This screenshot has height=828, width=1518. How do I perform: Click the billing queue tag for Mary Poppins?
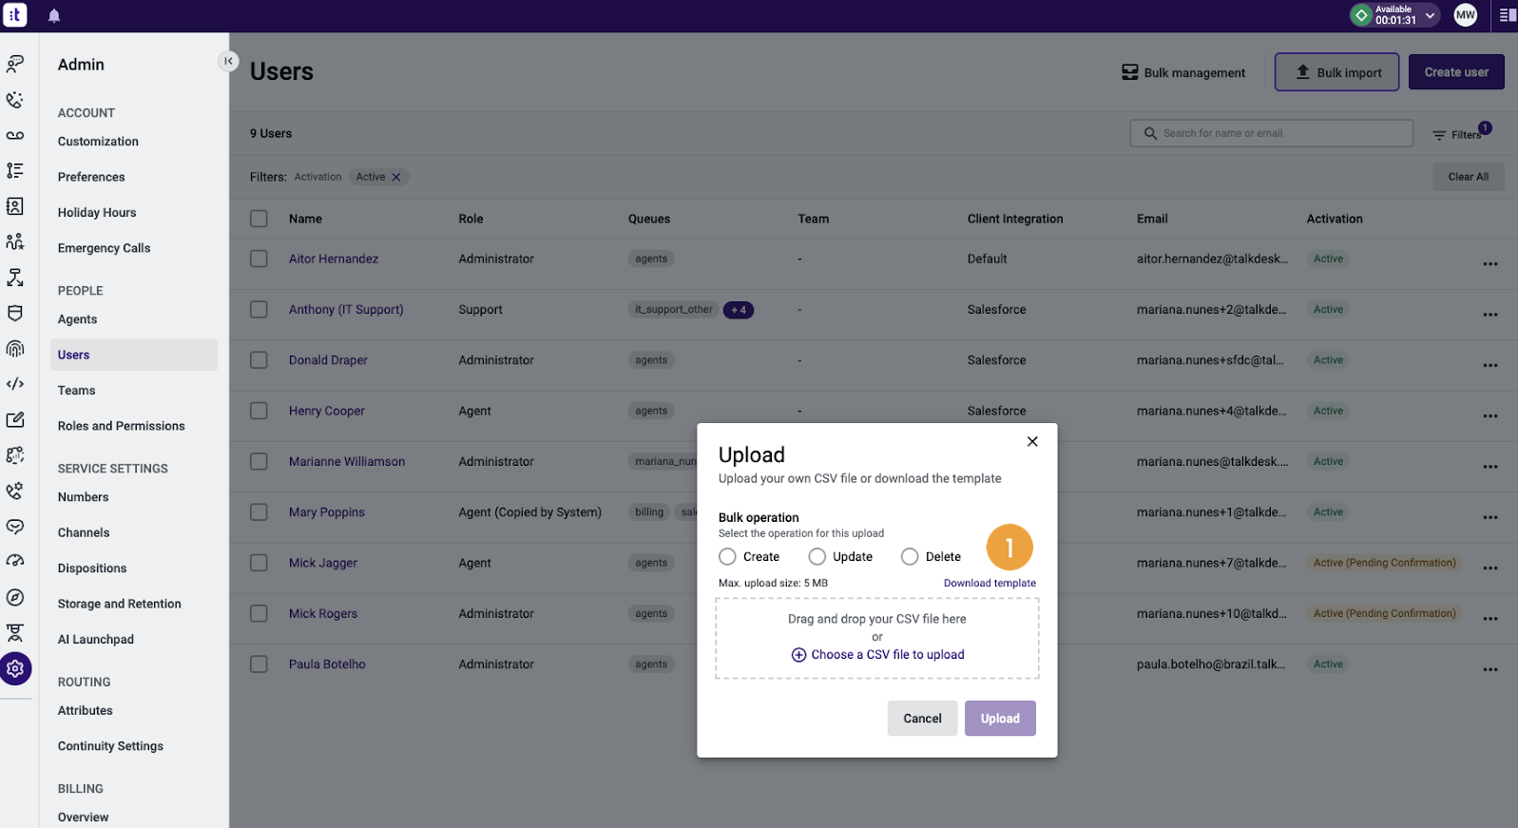[649, 512]
